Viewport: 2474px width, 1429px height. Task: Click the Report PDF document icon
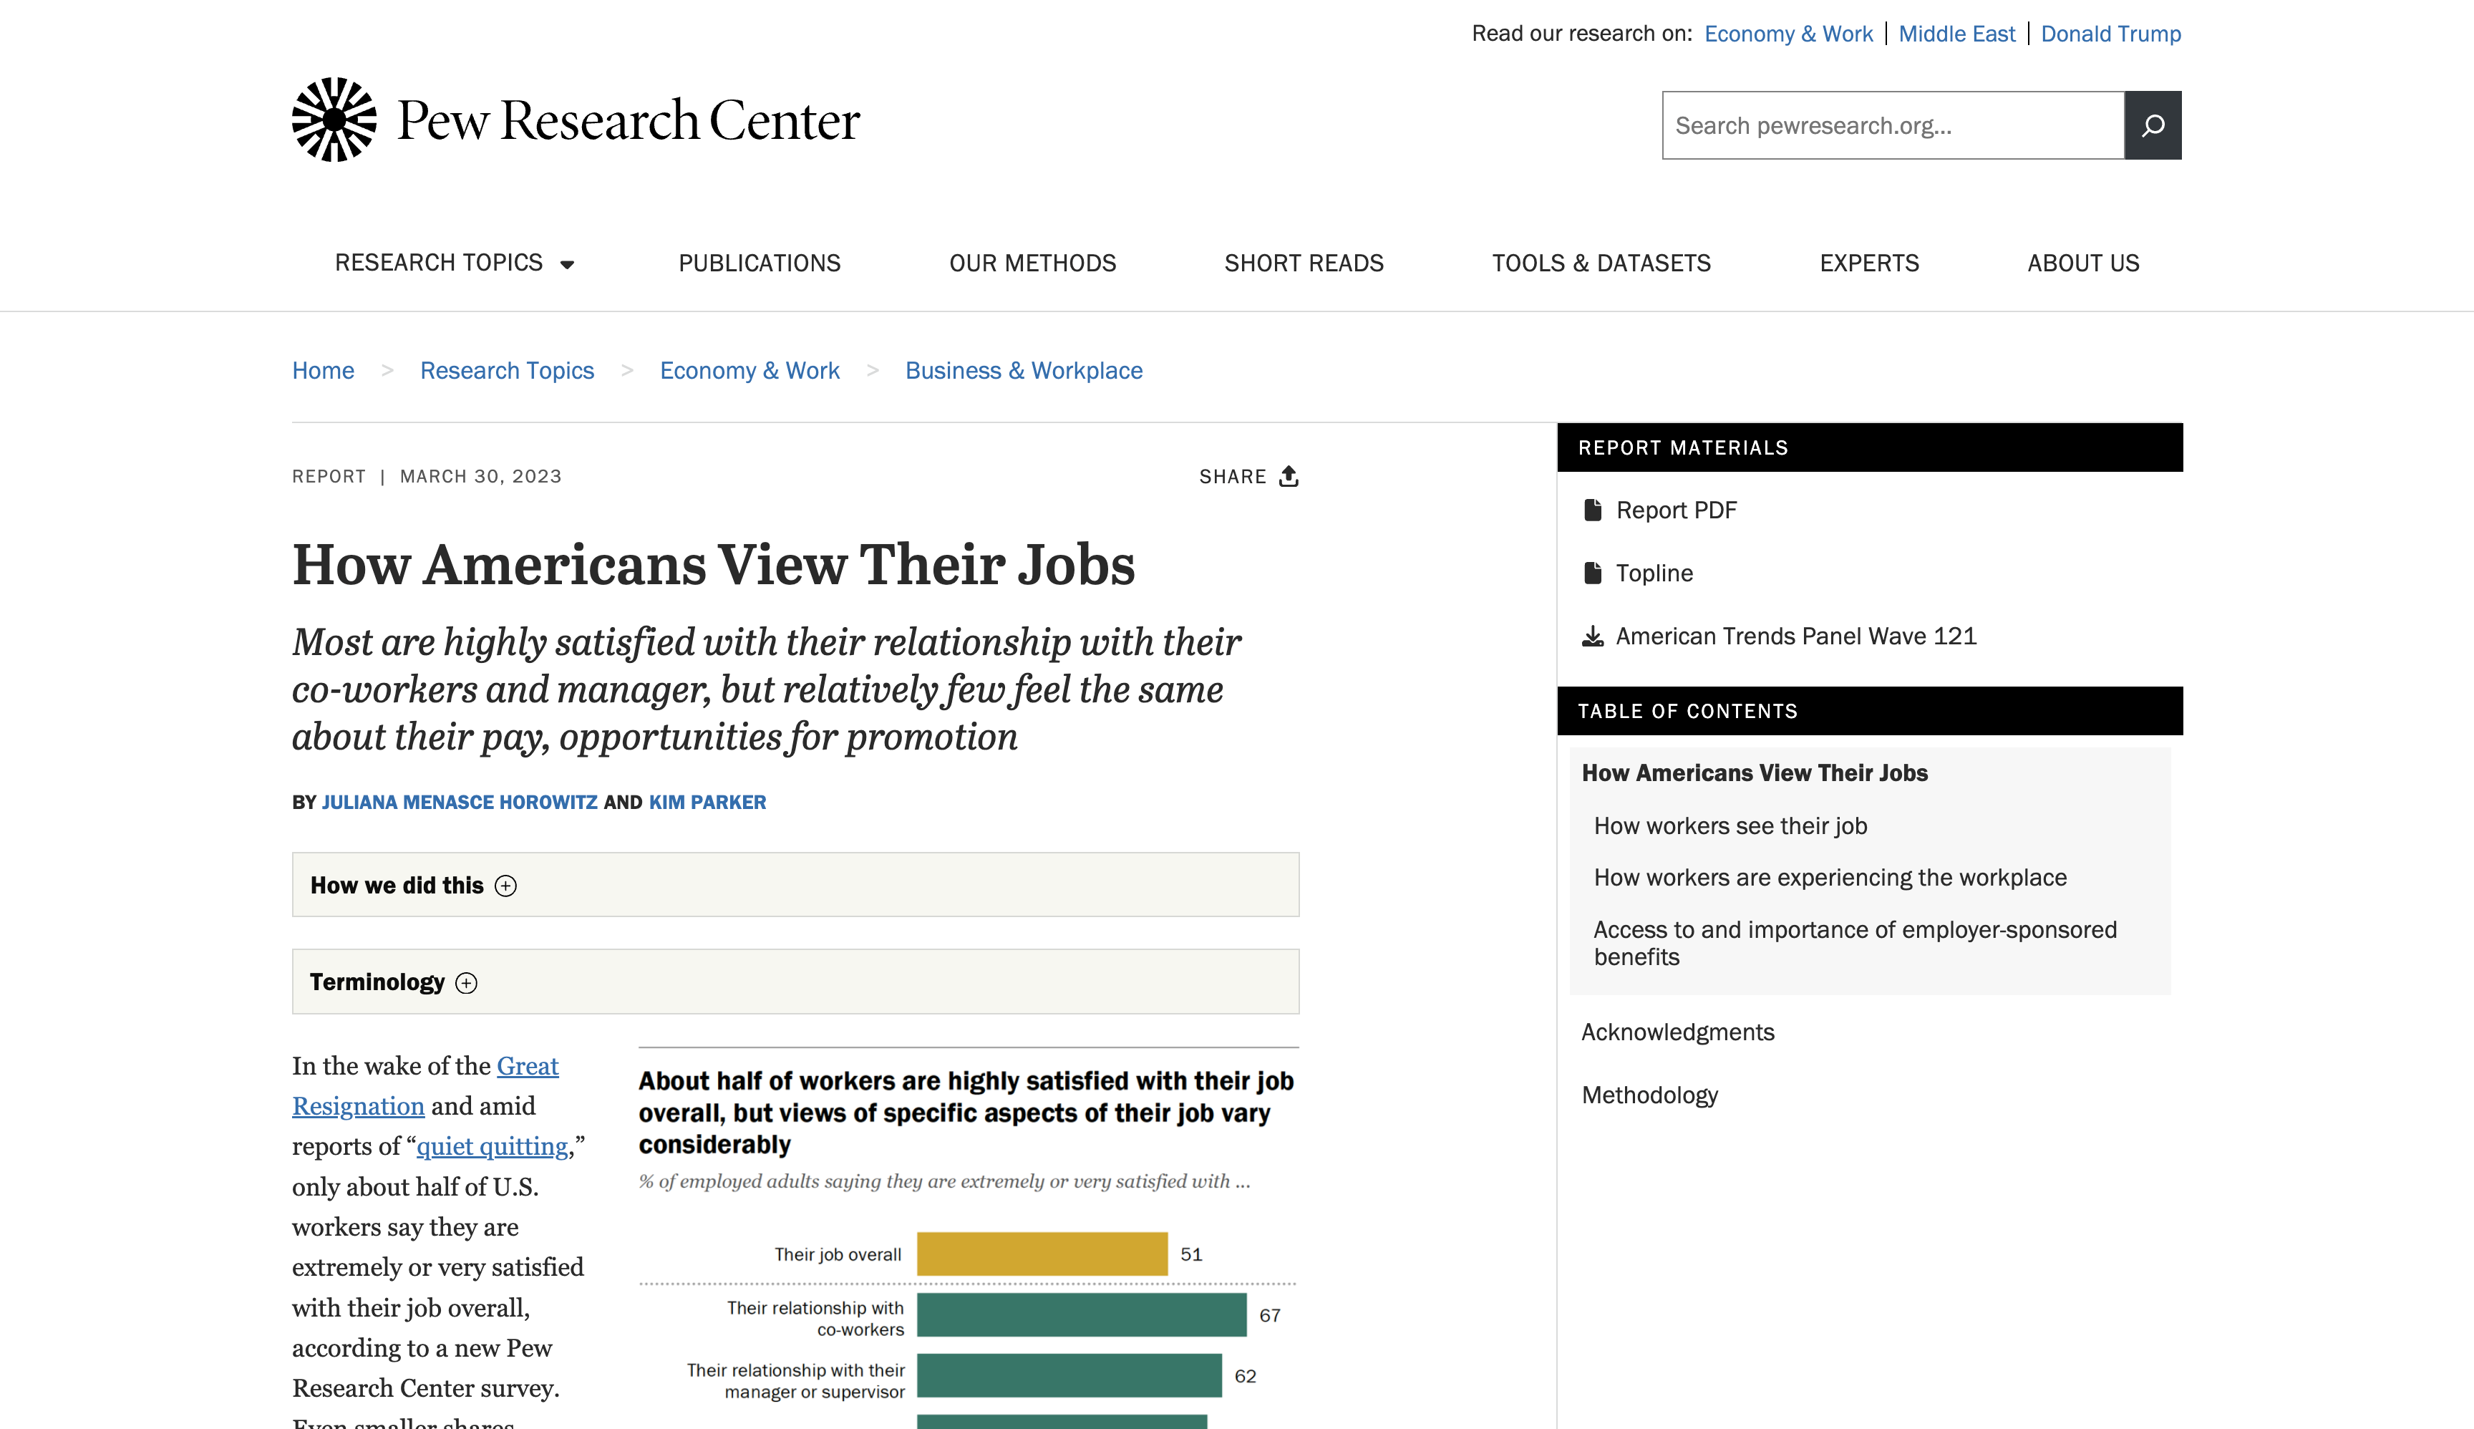[1593, 510]
